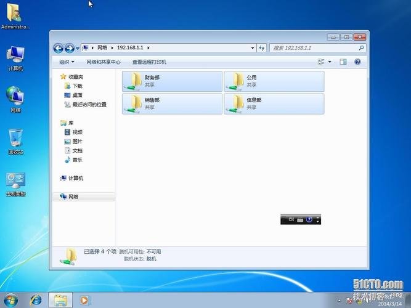Click the 网络 desktop icon

click(15, 100)
